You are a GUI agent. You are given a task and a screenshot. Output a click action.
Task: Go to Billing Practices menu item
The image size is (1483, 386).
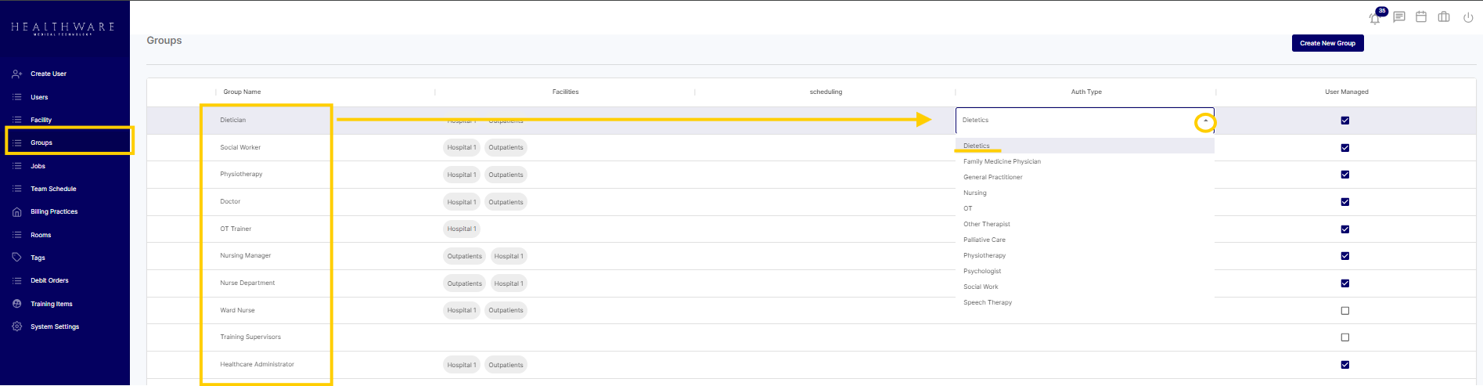coord(54,211)
